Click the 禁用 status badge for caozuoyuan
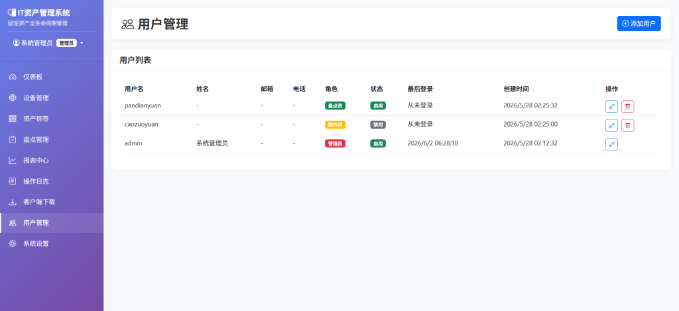Screen dimensions: 679x311 (x=378, y=125)
